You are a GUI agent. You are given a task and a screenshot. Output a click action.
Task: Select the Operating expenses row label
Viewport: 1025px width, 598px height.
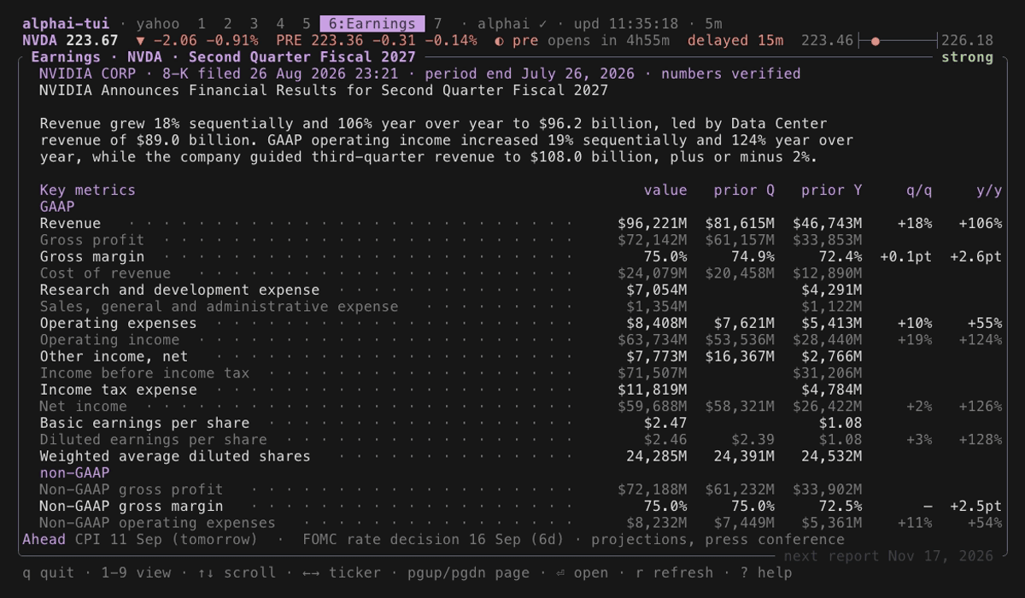click(x=118, y=324)
